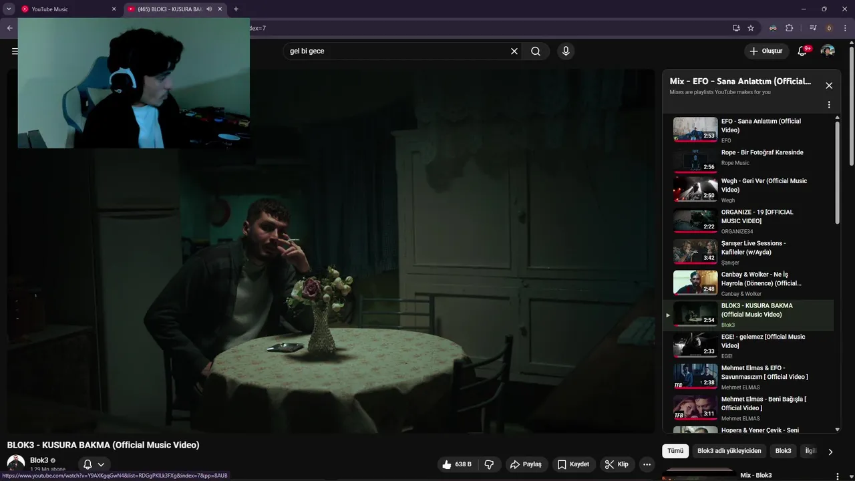
Task: Select the Blok3 filter chip
Action: [783, 451]
